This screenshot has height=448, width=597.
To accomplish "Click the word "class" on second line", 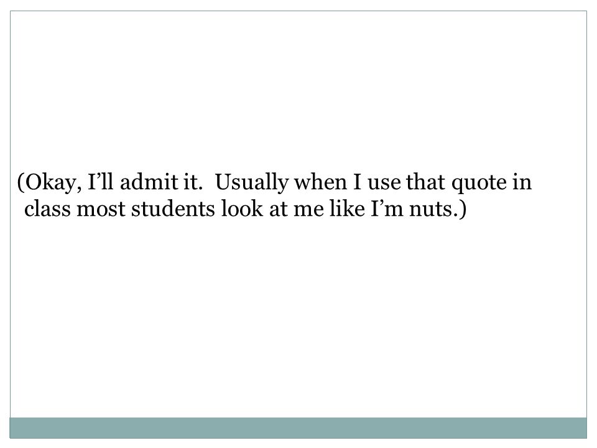I will 47,209.
